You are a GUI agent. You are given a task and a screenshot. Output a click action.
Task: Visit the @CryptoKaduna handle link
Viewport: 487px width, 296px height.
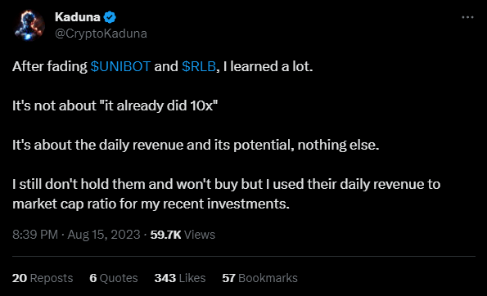tap(101, 34)
